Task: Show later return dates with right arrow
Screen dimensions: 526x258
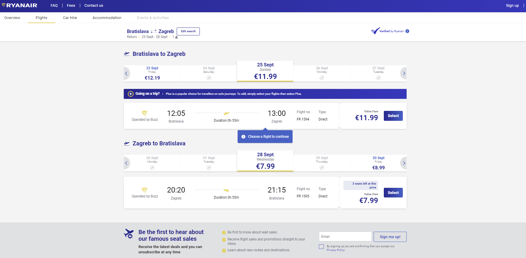Action: coord(404,163)
